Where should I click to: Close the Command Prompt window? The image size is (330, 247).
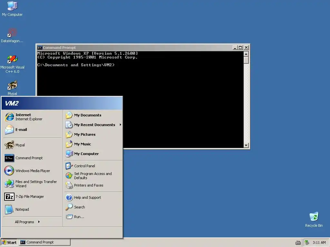(x=246, y=48)
